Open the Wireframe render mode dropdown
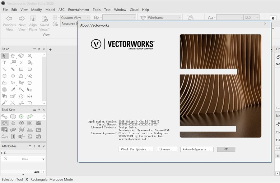Viewport: 280px width, 183px height. (164, 17)
